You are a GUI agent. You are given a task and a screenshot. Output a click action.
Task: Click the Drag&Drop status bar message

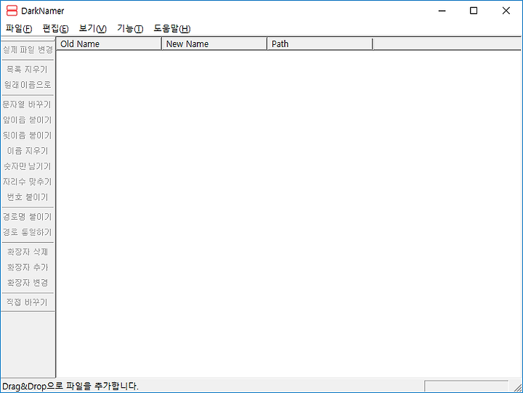(x=70, y=386)
